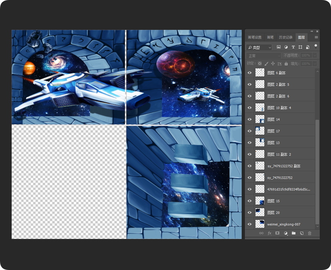Select the 图层 tab
Screen dimensions: 331x270
click(x=301, y=38)
